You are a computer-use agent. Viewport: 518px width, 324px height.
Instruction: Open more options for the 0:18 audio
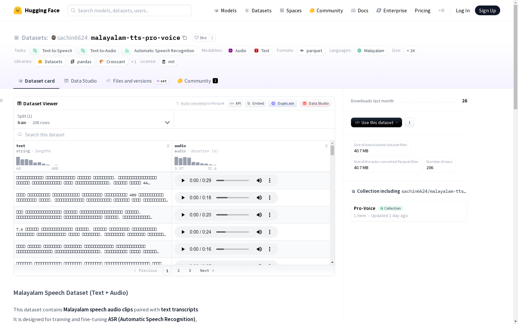[270, 198]
